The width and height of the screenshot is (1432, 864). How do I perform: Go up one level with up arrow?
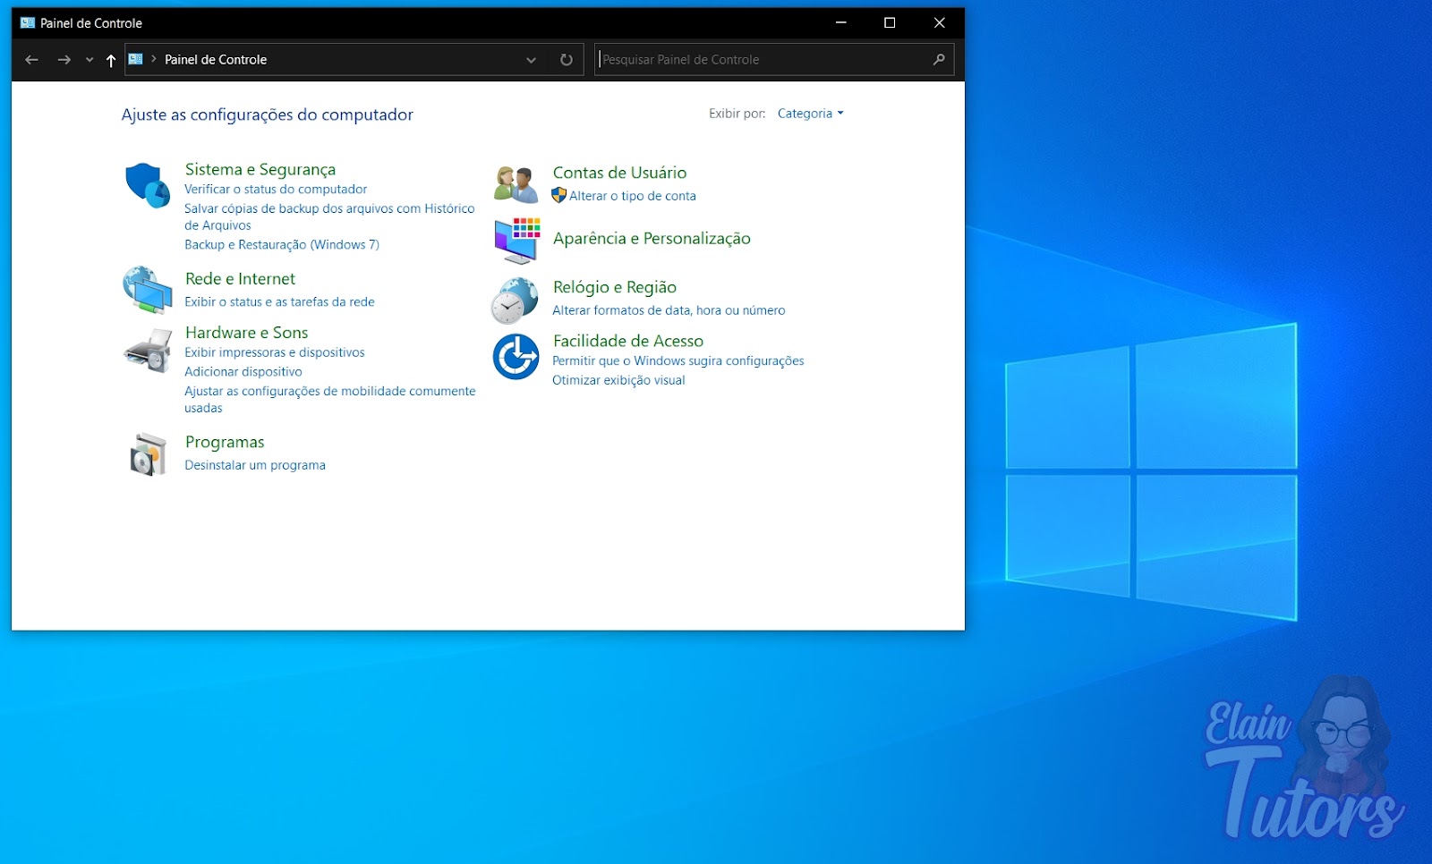(111, 60)
